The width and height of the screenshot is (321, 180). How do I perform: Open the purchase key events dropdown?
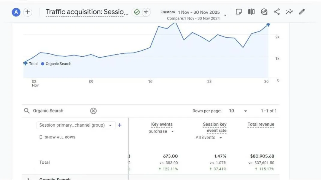(x=161, y=131)
